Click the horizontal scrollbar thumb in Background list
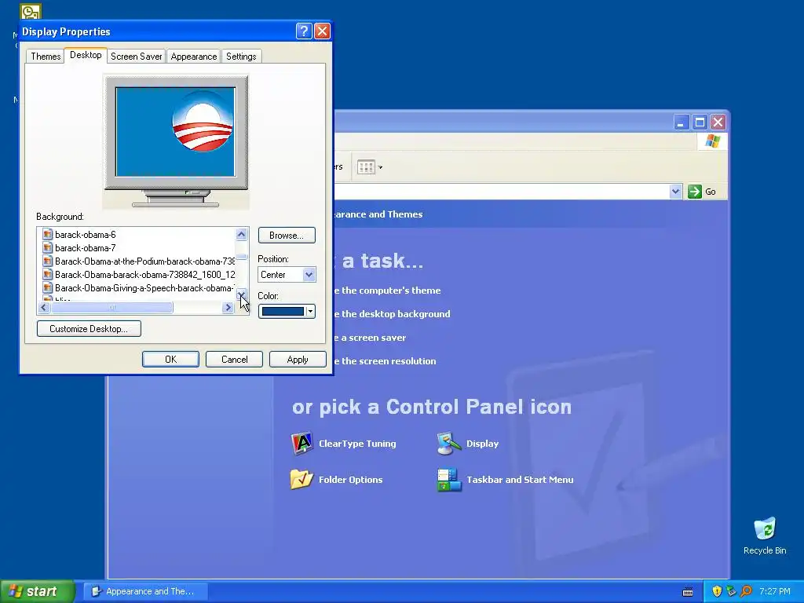804x603 pixels. [x=111, y=307]
